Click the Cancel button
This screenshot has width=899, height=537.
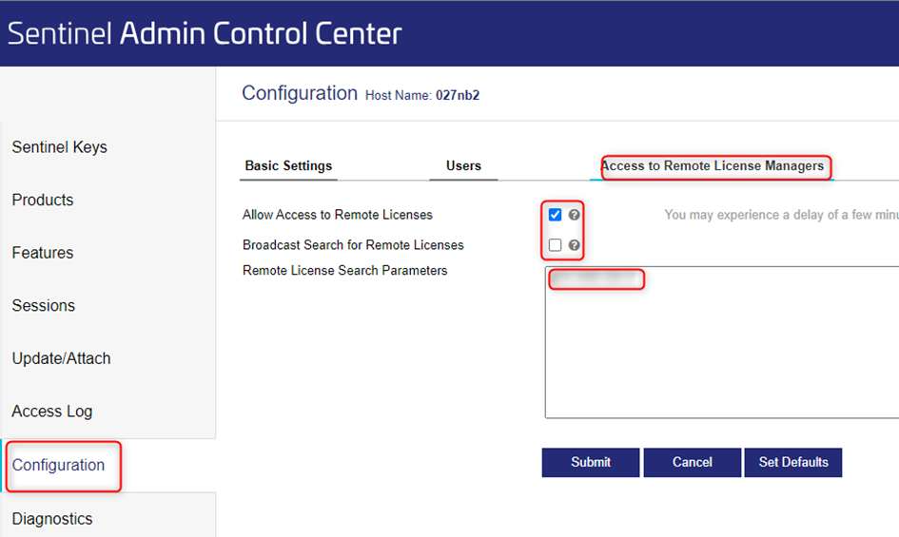point(692,462)
